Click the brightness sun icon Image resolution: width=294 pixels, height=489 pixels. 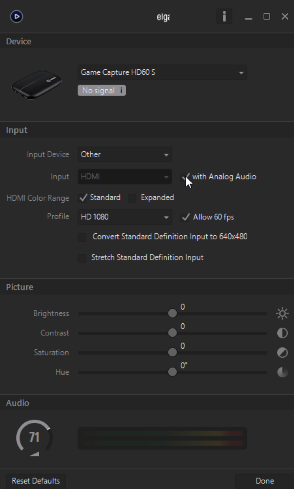coord(282,313)
